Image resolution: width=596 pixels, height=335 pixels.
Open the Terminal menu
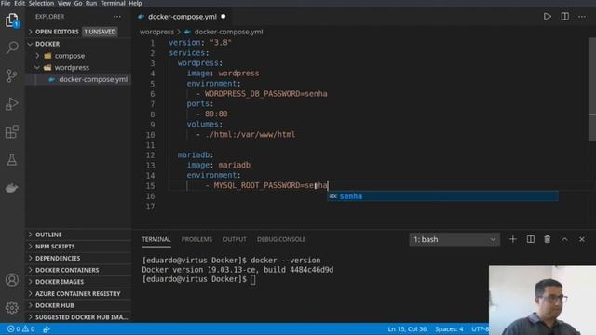[113, 3]
